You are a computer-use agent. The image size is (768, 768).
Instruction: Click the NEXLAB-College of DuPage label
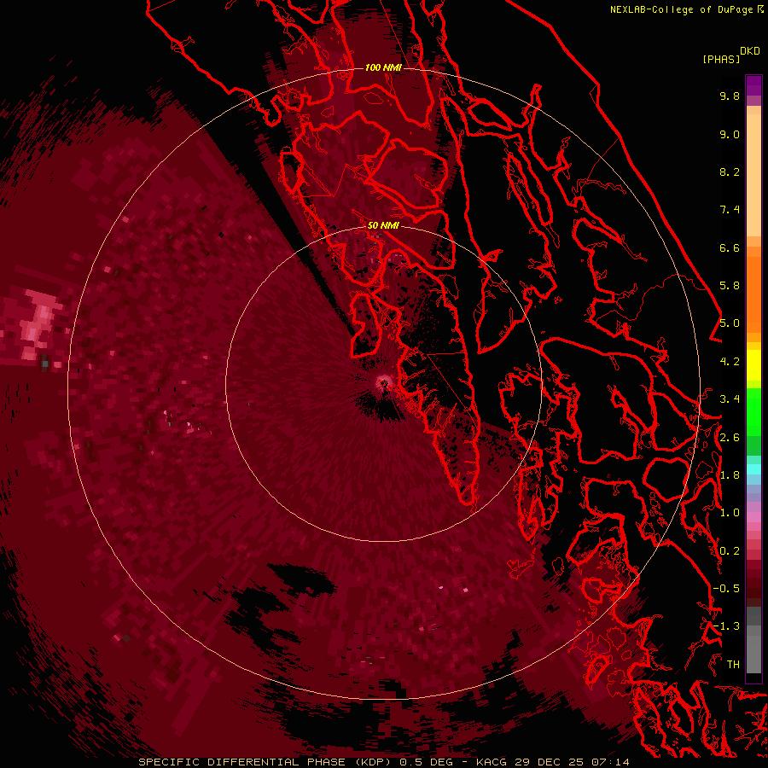[x=684, y=9]
